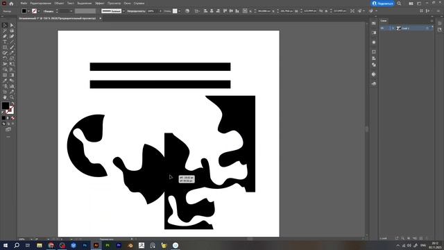Viewport: 444px width, 250px height.
Task: Open the search icon beside Share
Action: tap(399, 3)
